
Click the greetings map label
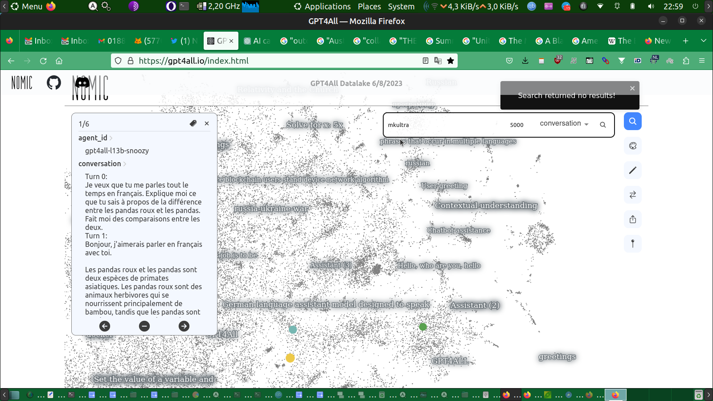click(557, 356)
